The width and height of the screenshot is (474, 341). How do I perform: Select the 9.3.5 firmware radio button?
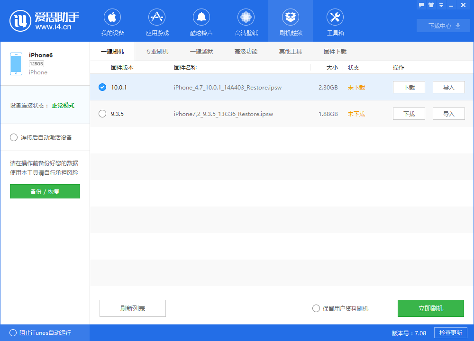pos(102,114)
